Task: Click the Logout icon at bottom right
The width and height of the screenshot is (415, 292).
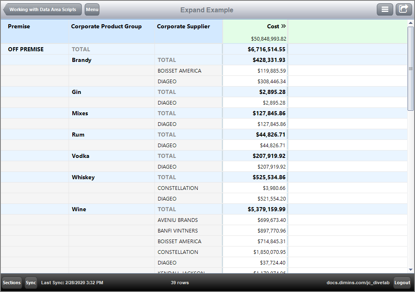Action: click(x=402, y=283)
